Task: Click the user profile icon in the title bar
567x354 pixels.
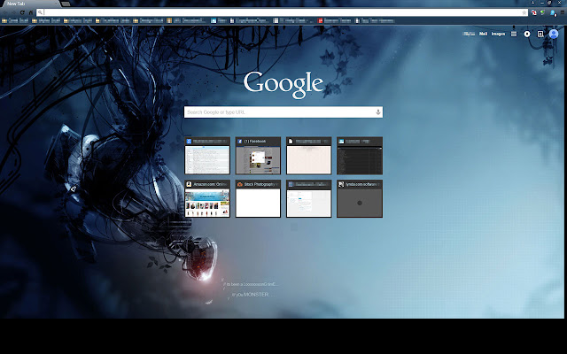Action: click(533, 3)
